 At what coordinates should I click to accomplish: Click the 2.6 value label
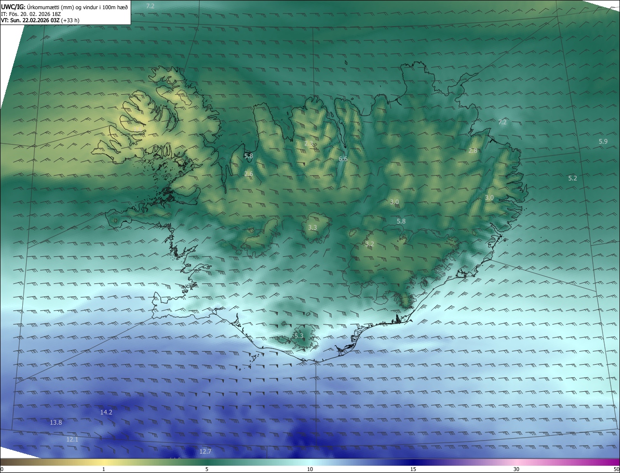[x=248, y=174]
